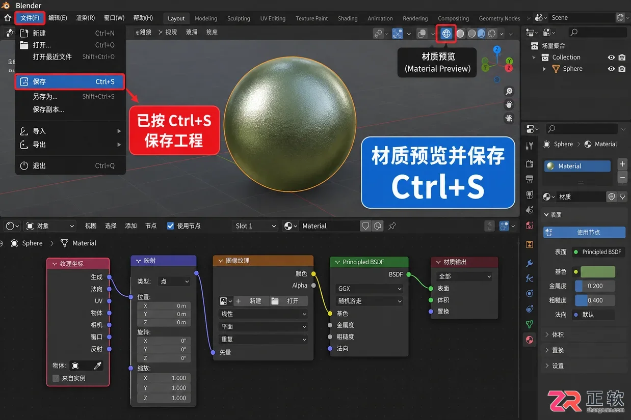The image size is (631, 420).
Task: Open the Object properties orange square icon
Action: [x=530, y=245]
